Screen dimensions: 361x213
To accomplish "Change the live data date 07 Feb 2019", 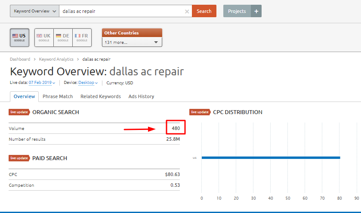I will click(x=42, y=83).
